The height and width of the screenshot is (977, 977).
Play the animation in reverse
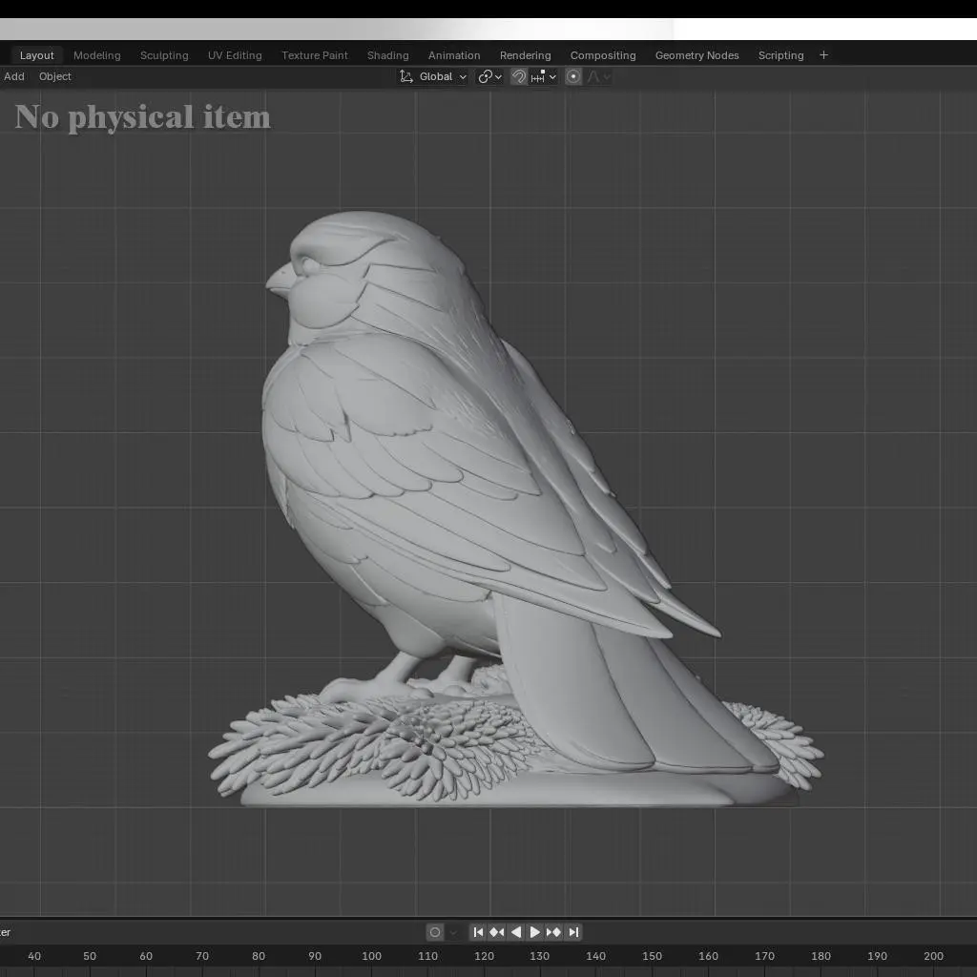(516, 932)
